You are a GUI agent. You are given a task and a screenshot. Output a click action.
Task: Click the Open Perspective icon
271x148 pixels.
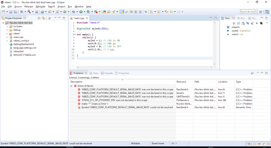[261, 12]
